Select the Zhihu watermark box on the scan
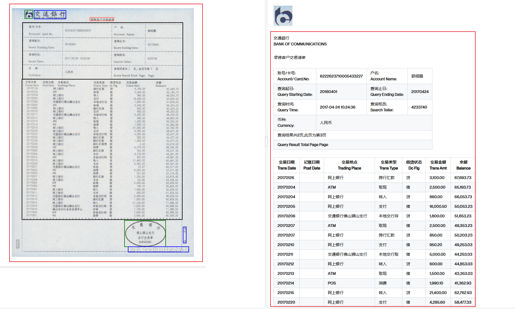The height and width of the screenshot is (309, 515). pyautogui.click(x=158, y=250)
